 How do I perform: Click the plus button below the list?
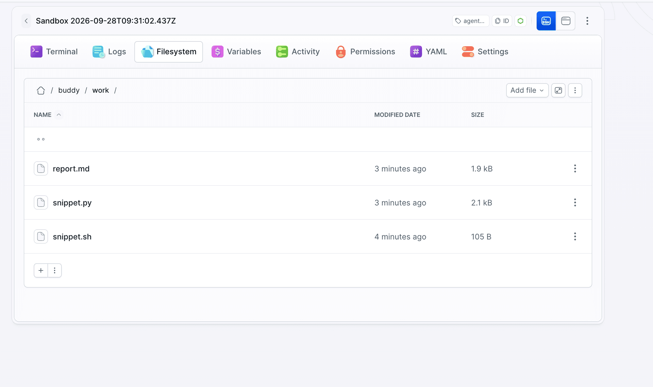pyautogui.click(x=41, y=270)
